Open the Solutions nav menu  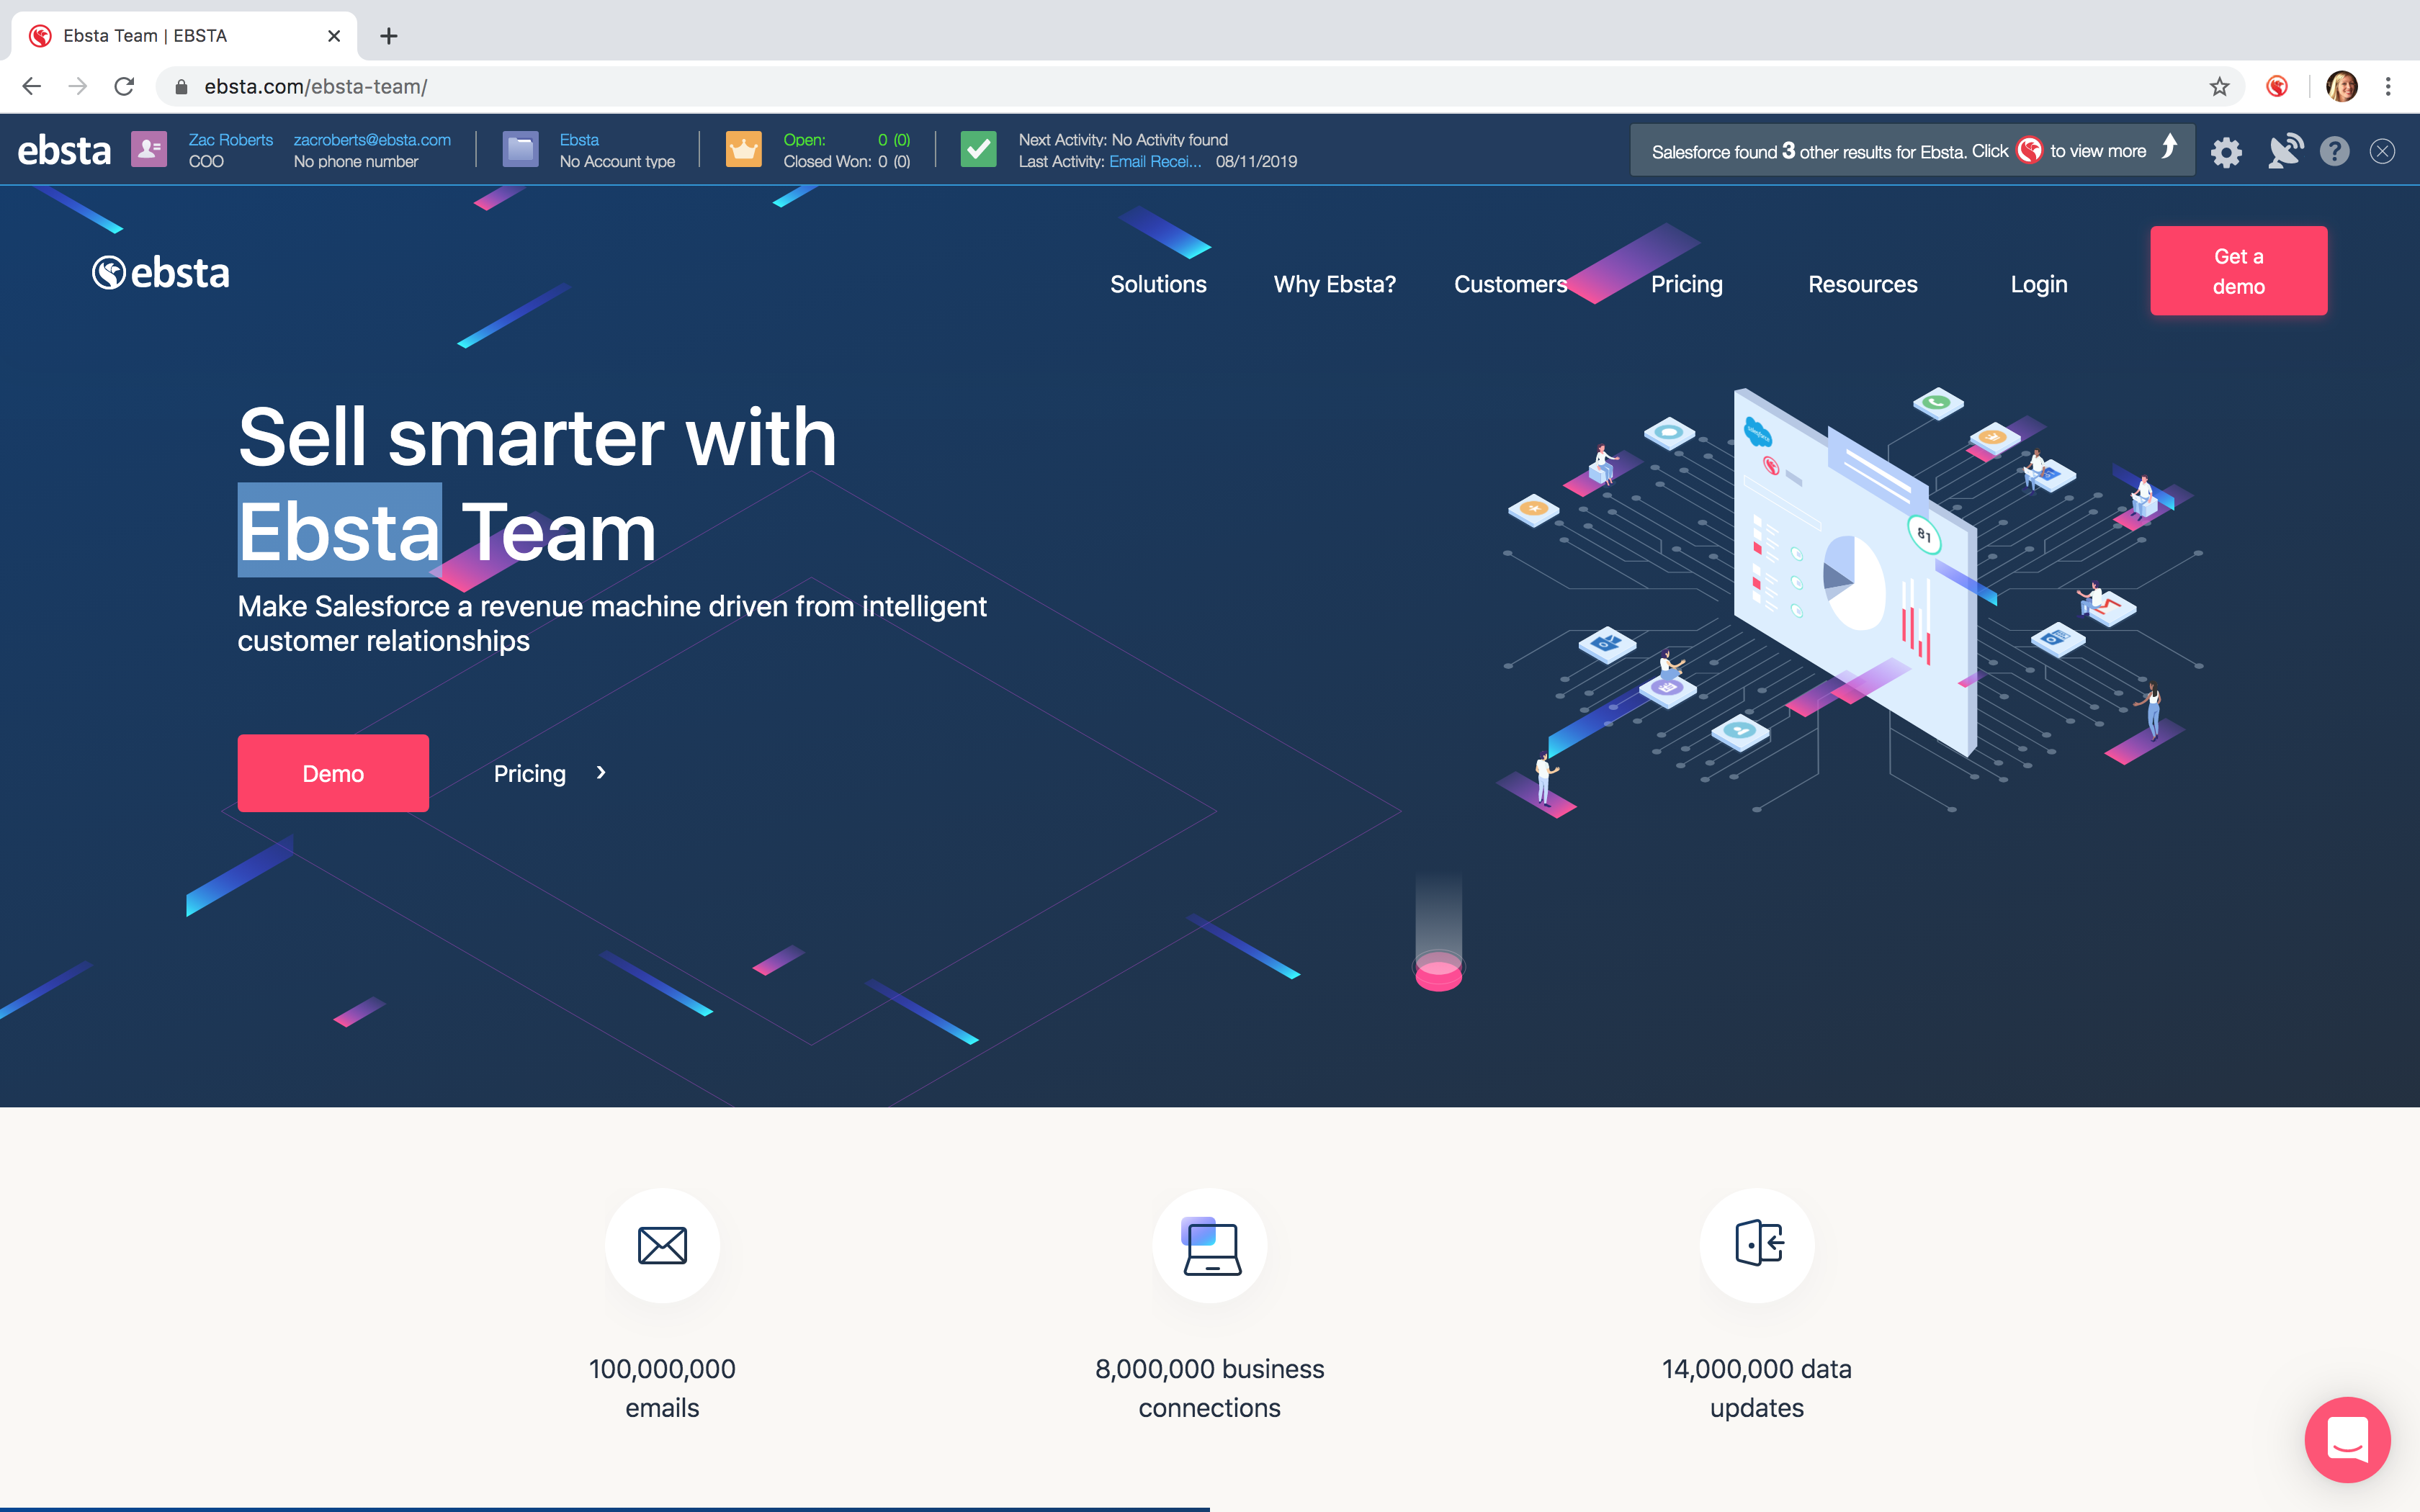pos(1158,284)
